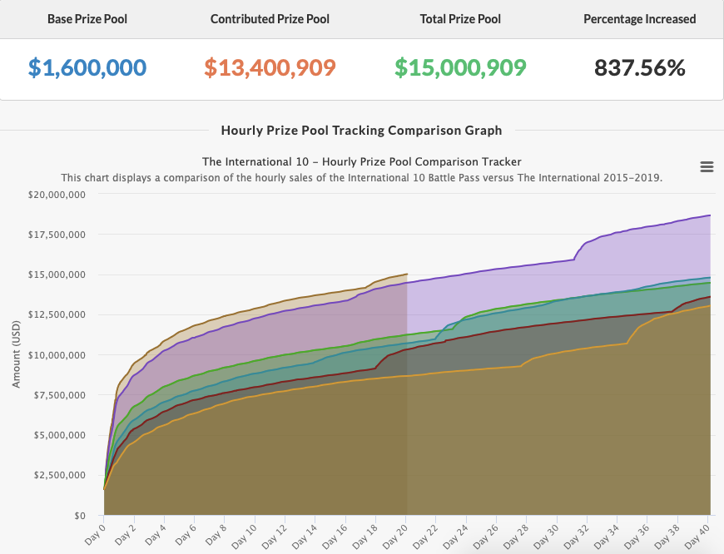Select the $1,600,000 base prize value
The height and width of the screenshot is (554, 724).
coord(87,67)
